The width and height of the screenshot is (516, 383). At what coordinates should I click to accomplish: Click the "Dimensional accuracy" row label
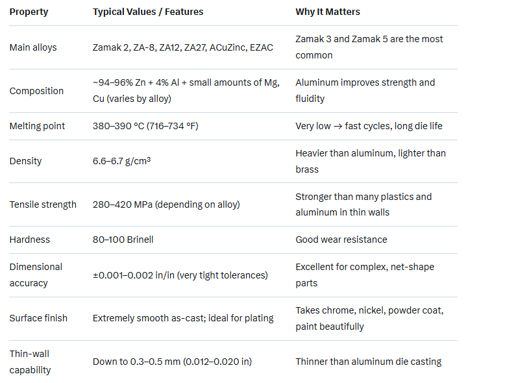coord(36,275)
